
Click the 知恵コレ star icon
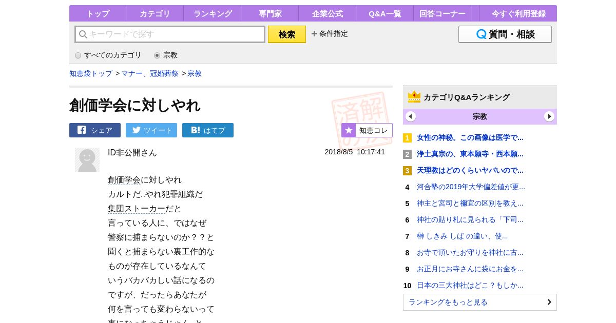(349, 130)
